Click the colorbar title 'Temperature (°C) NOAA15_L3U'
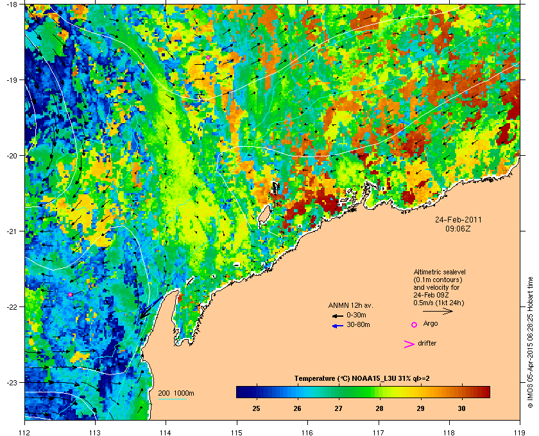The width and height of the screenshot is (539, 436). (346, 378)
